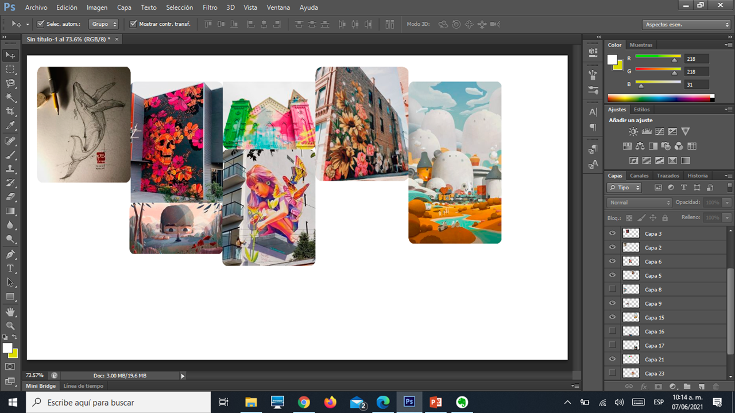
Task: Select the Pen tool
Action: (10, 254)
